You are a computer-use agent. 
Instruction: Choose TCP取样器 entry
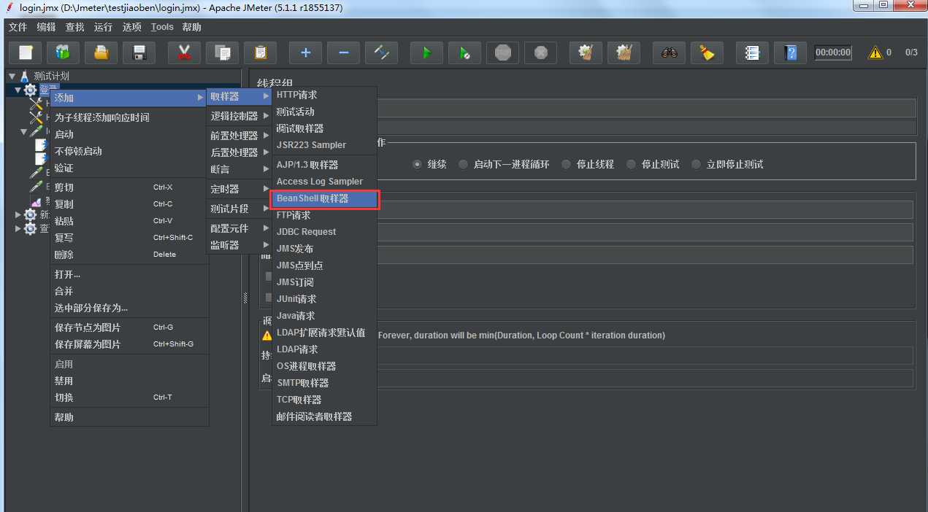click(x=325, y=400)
